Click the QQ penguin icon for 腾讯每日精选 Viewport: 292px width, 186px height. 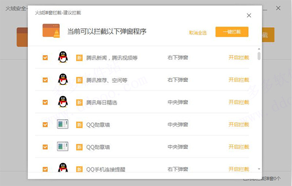[x=63, y=102]
